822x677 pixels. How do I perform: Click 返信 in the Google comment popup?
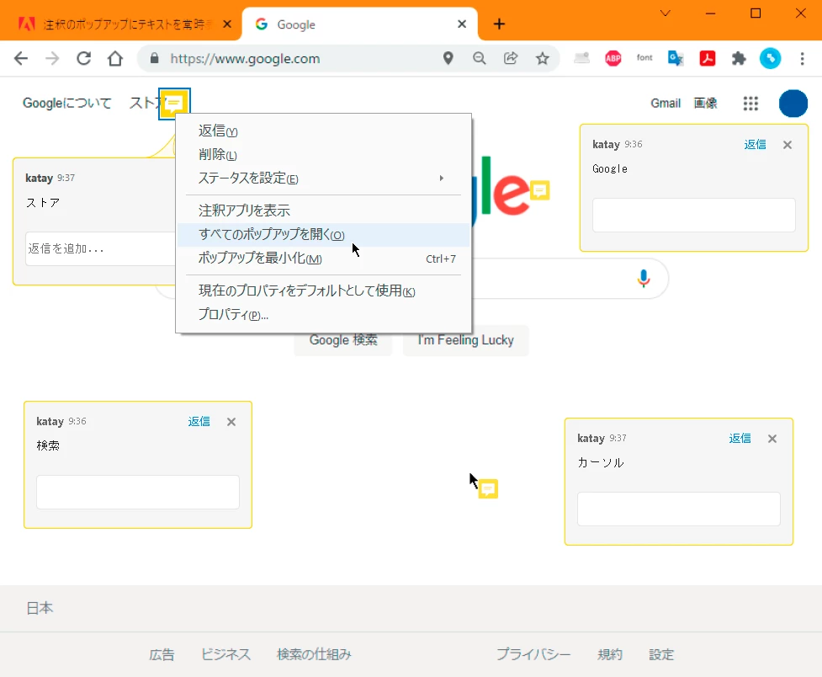[755, 145]
